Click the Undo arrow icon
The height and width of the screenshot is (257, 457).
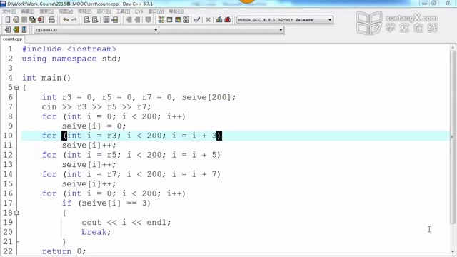(x=66, y=20)
